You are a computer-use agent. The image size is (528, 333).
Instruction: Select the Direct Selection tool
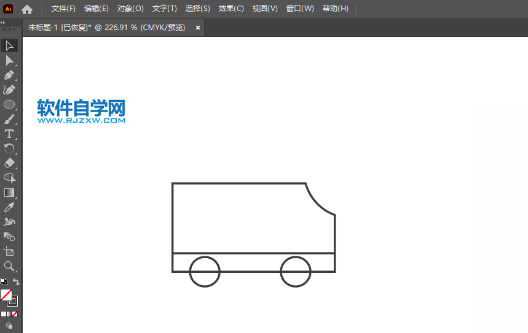9,61
